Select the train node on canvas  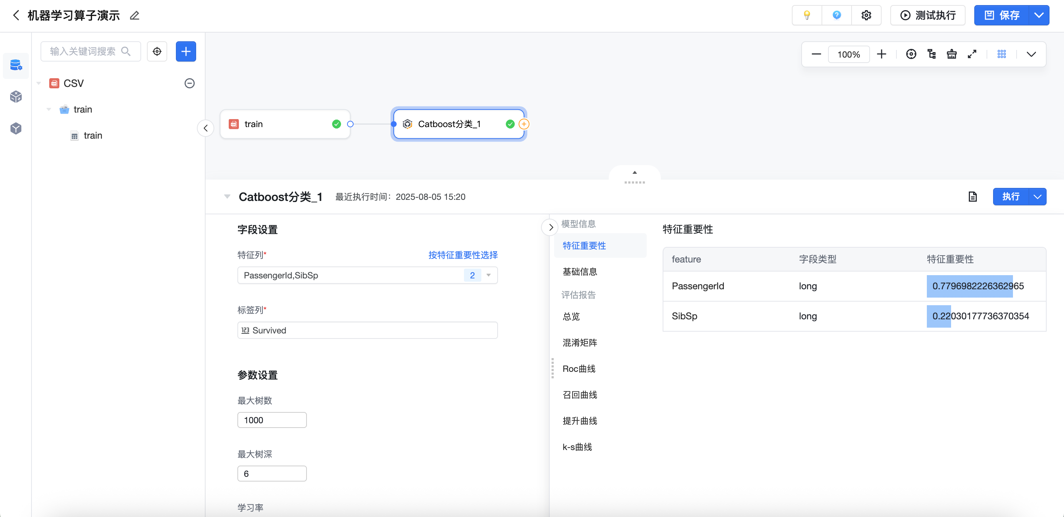(x=285, y=124)
